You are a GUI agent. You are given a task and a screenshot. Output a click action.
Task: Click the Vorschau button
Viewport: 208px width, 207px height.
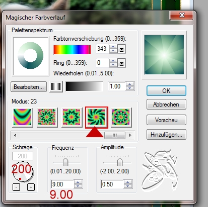click(x=166, y=120)
